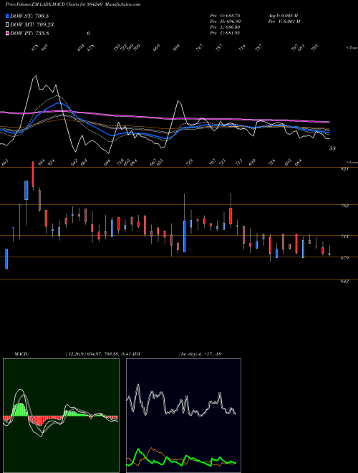358x473 pixels.
Task: Click the Pre V: 0.001 M value
Action: pyautogui.click(x=285, y=21)
